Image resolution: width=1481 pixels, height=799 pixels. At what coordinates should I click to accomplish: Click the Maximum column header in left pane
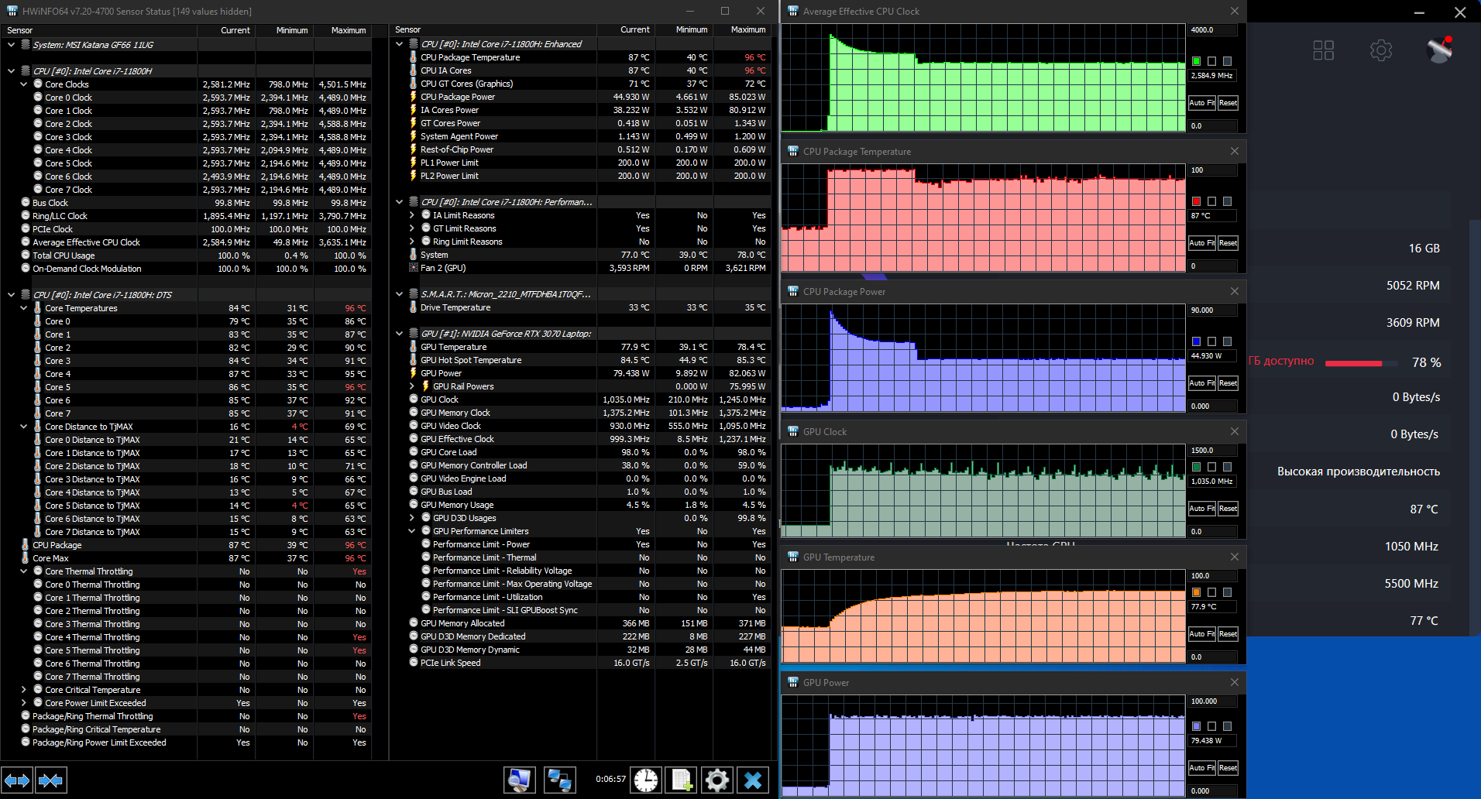point(348,30)
